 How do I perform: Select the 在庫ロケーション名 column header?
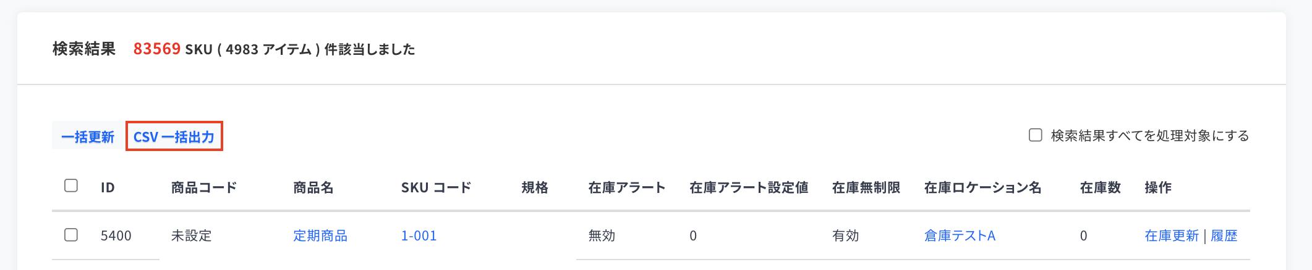pyautogui.click(x=983, y=187)
